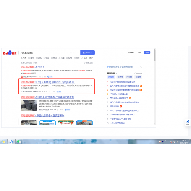Click the 百度爱采购 red source icon
The width and height of the screenshot is (191, 191).
[22, 77]
